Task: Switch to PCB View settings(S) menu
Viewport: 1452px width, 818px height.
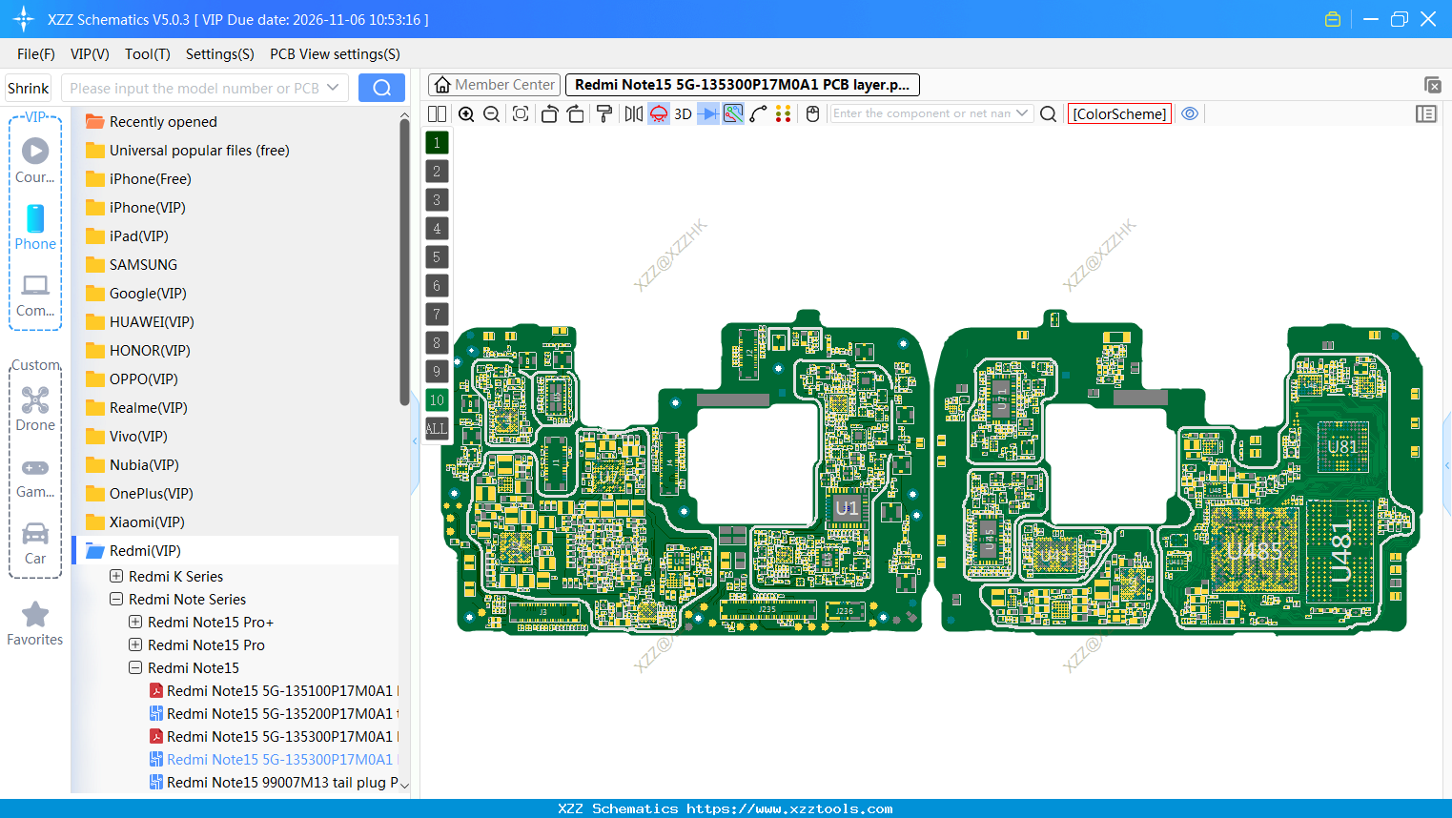Action: pyautogui.click(x=334, y=54)
